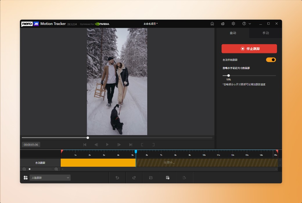Export results using the export icon

tap(184, 177)
